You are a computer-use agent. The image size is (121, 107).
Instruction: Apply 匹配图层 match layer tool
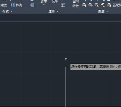(x=114, y=5)
